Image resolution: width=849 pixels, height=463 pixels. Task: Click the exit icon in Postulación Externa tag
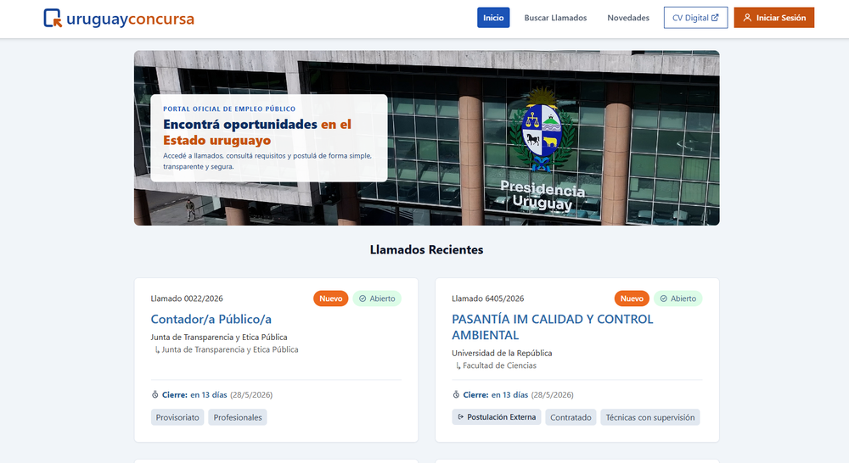click(461, 417)
